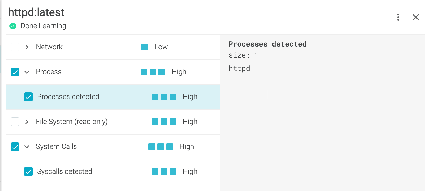Enable the Network rule checkbox
427x191 pixels.
[15, 47]
